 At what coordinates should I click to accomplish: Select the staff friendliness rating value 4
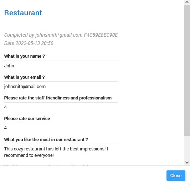coord(5,107)
